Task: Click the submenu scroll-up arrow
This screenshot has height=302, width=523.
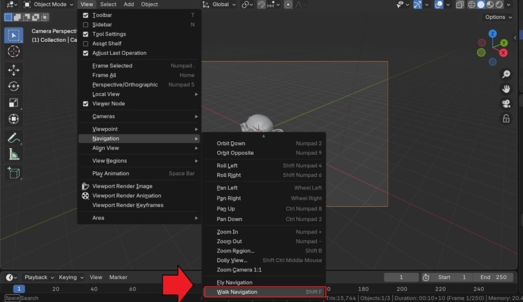Action: [x=263, y=136]
